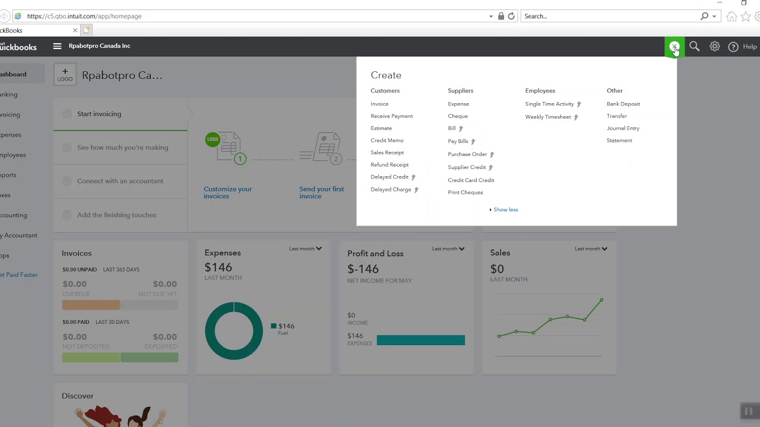The width and height of the screenshot is (760, 427).
Task: Toggle the hamburger navigation menu icon
Action: coord(57,46)
